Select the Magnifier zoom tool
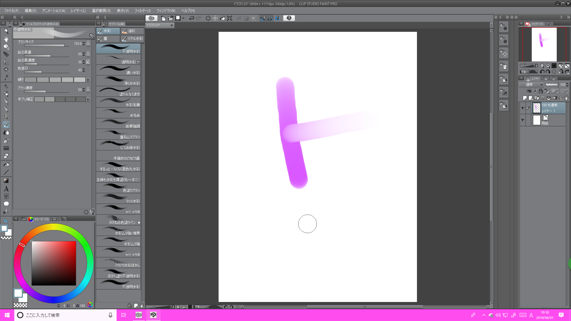 tap(6, 31)
